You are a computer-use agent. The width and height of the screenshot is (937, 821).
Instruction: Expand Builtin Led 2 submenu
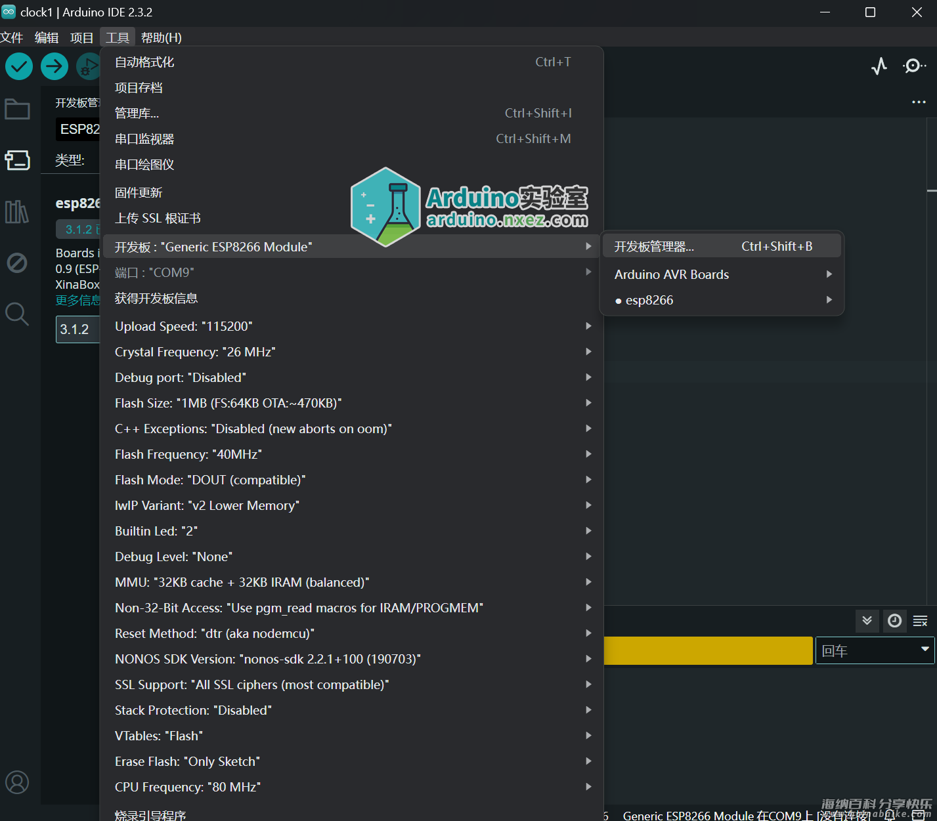pyautogui.click(x=351, y=531)
